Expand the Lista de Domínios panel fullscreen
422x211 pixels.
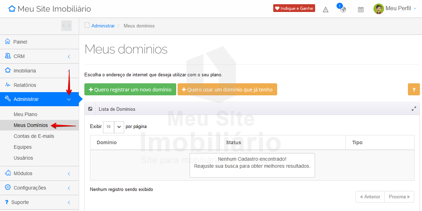[414, 109]
